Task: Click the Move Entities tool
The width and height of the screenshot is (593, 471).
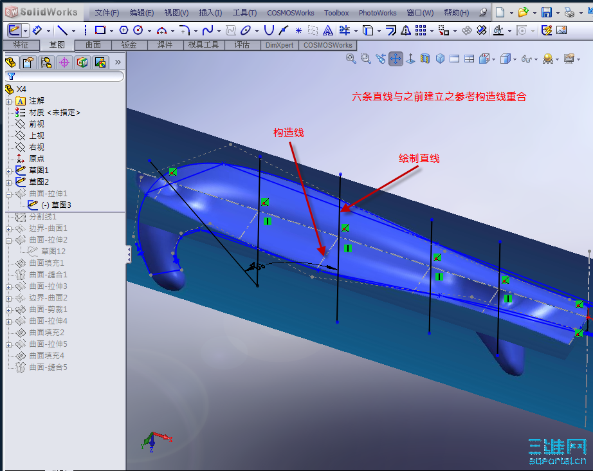Action: coord(444,30)
